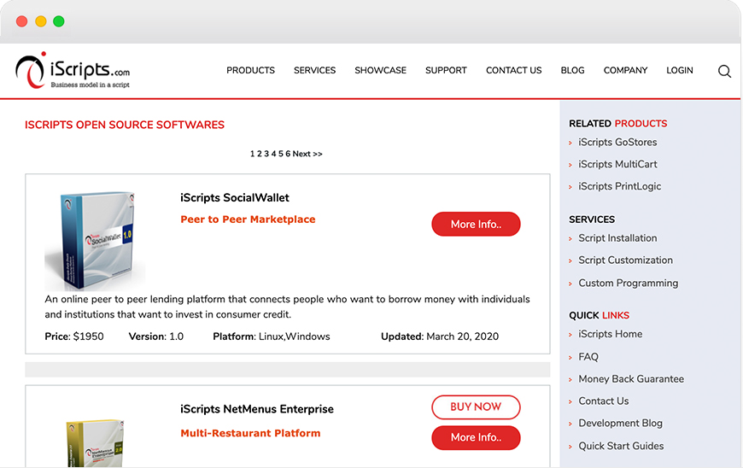
Task: Click More Info for SocialWallet
Action: pyautogui.click(x=476, y=224)
